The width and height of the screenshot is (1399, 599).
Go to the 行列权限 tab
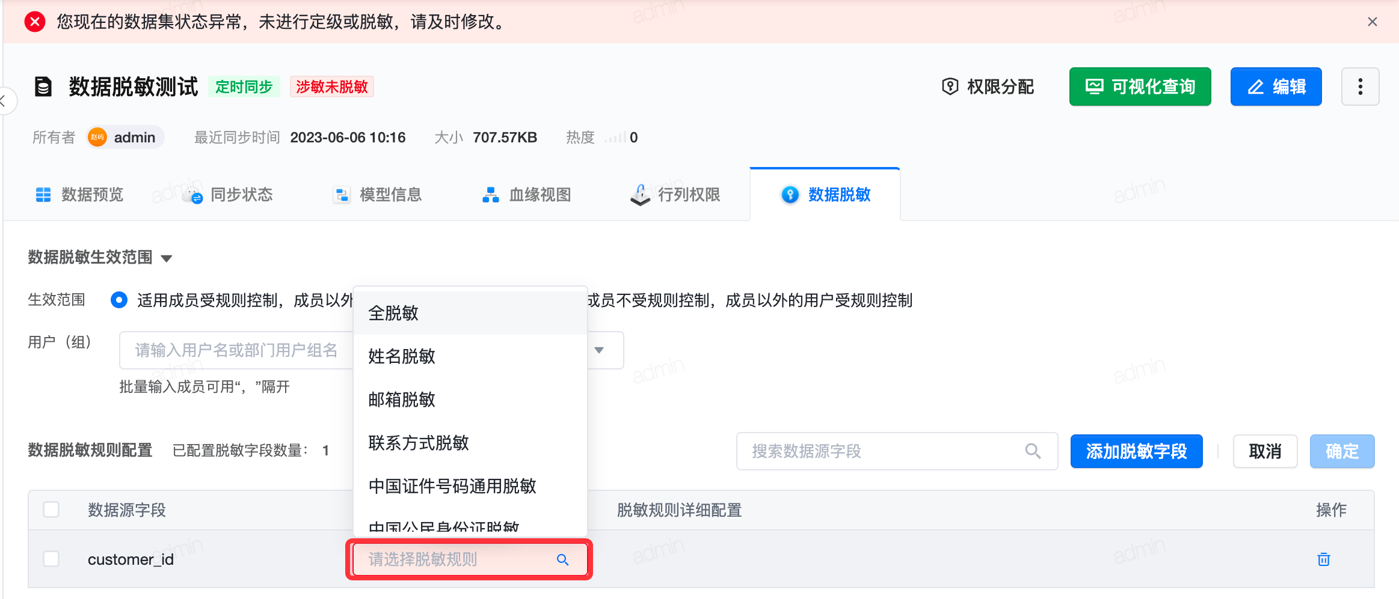click(675, 195)
